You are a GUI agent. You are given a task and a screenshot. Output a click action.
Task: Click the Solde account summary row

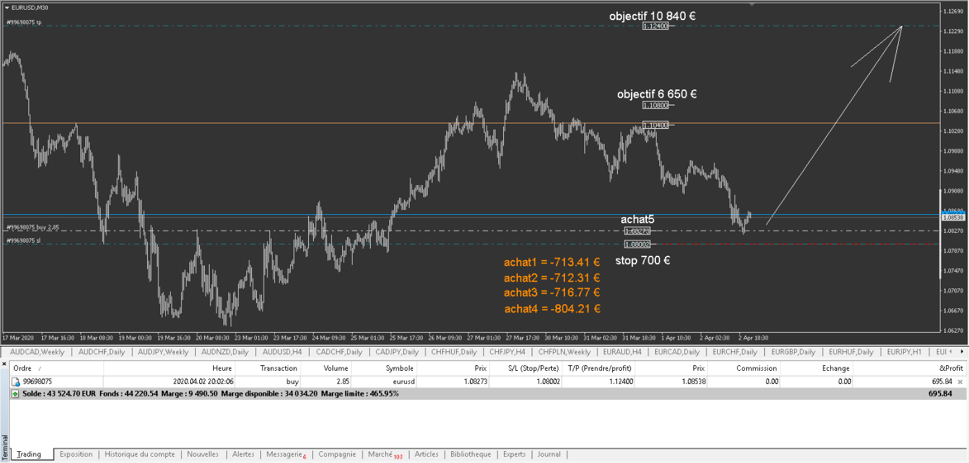[x=487, y=393]
